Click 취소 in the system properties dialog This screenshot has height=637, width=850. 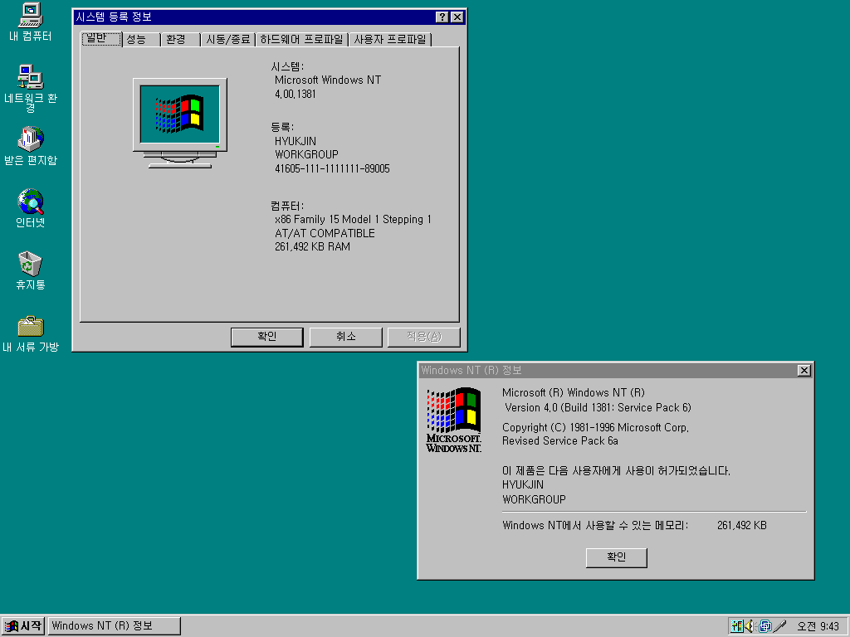click(346, 337)
